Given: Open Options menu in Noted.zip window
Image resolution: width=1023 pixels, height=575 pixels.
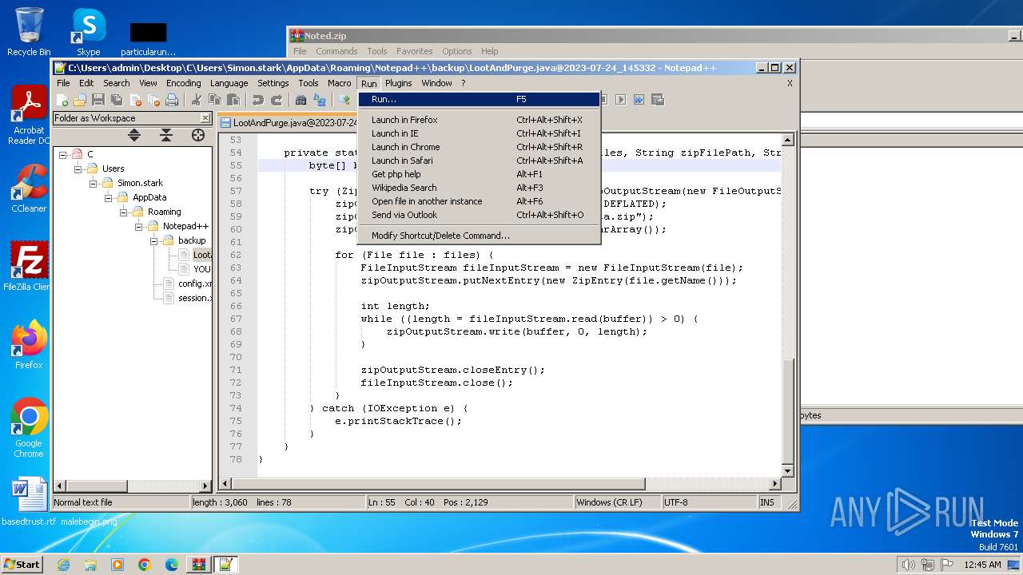Looking at the screenshot, I should click(457, 51).
